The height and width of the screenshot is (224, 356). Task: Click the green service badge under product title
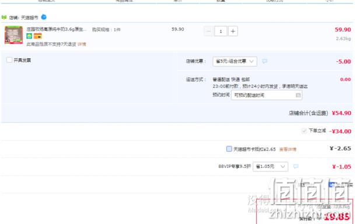point(29,36)
